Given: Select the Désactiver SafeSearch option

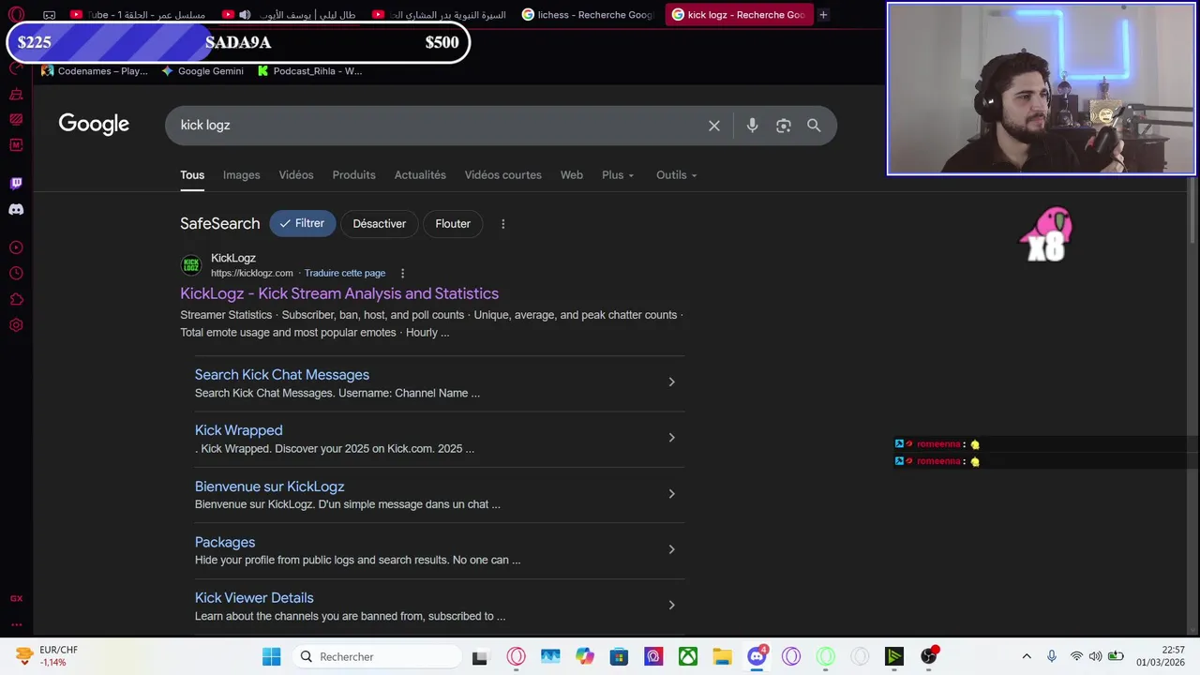Looking at the screenshot, I should (x=380, y=224).
